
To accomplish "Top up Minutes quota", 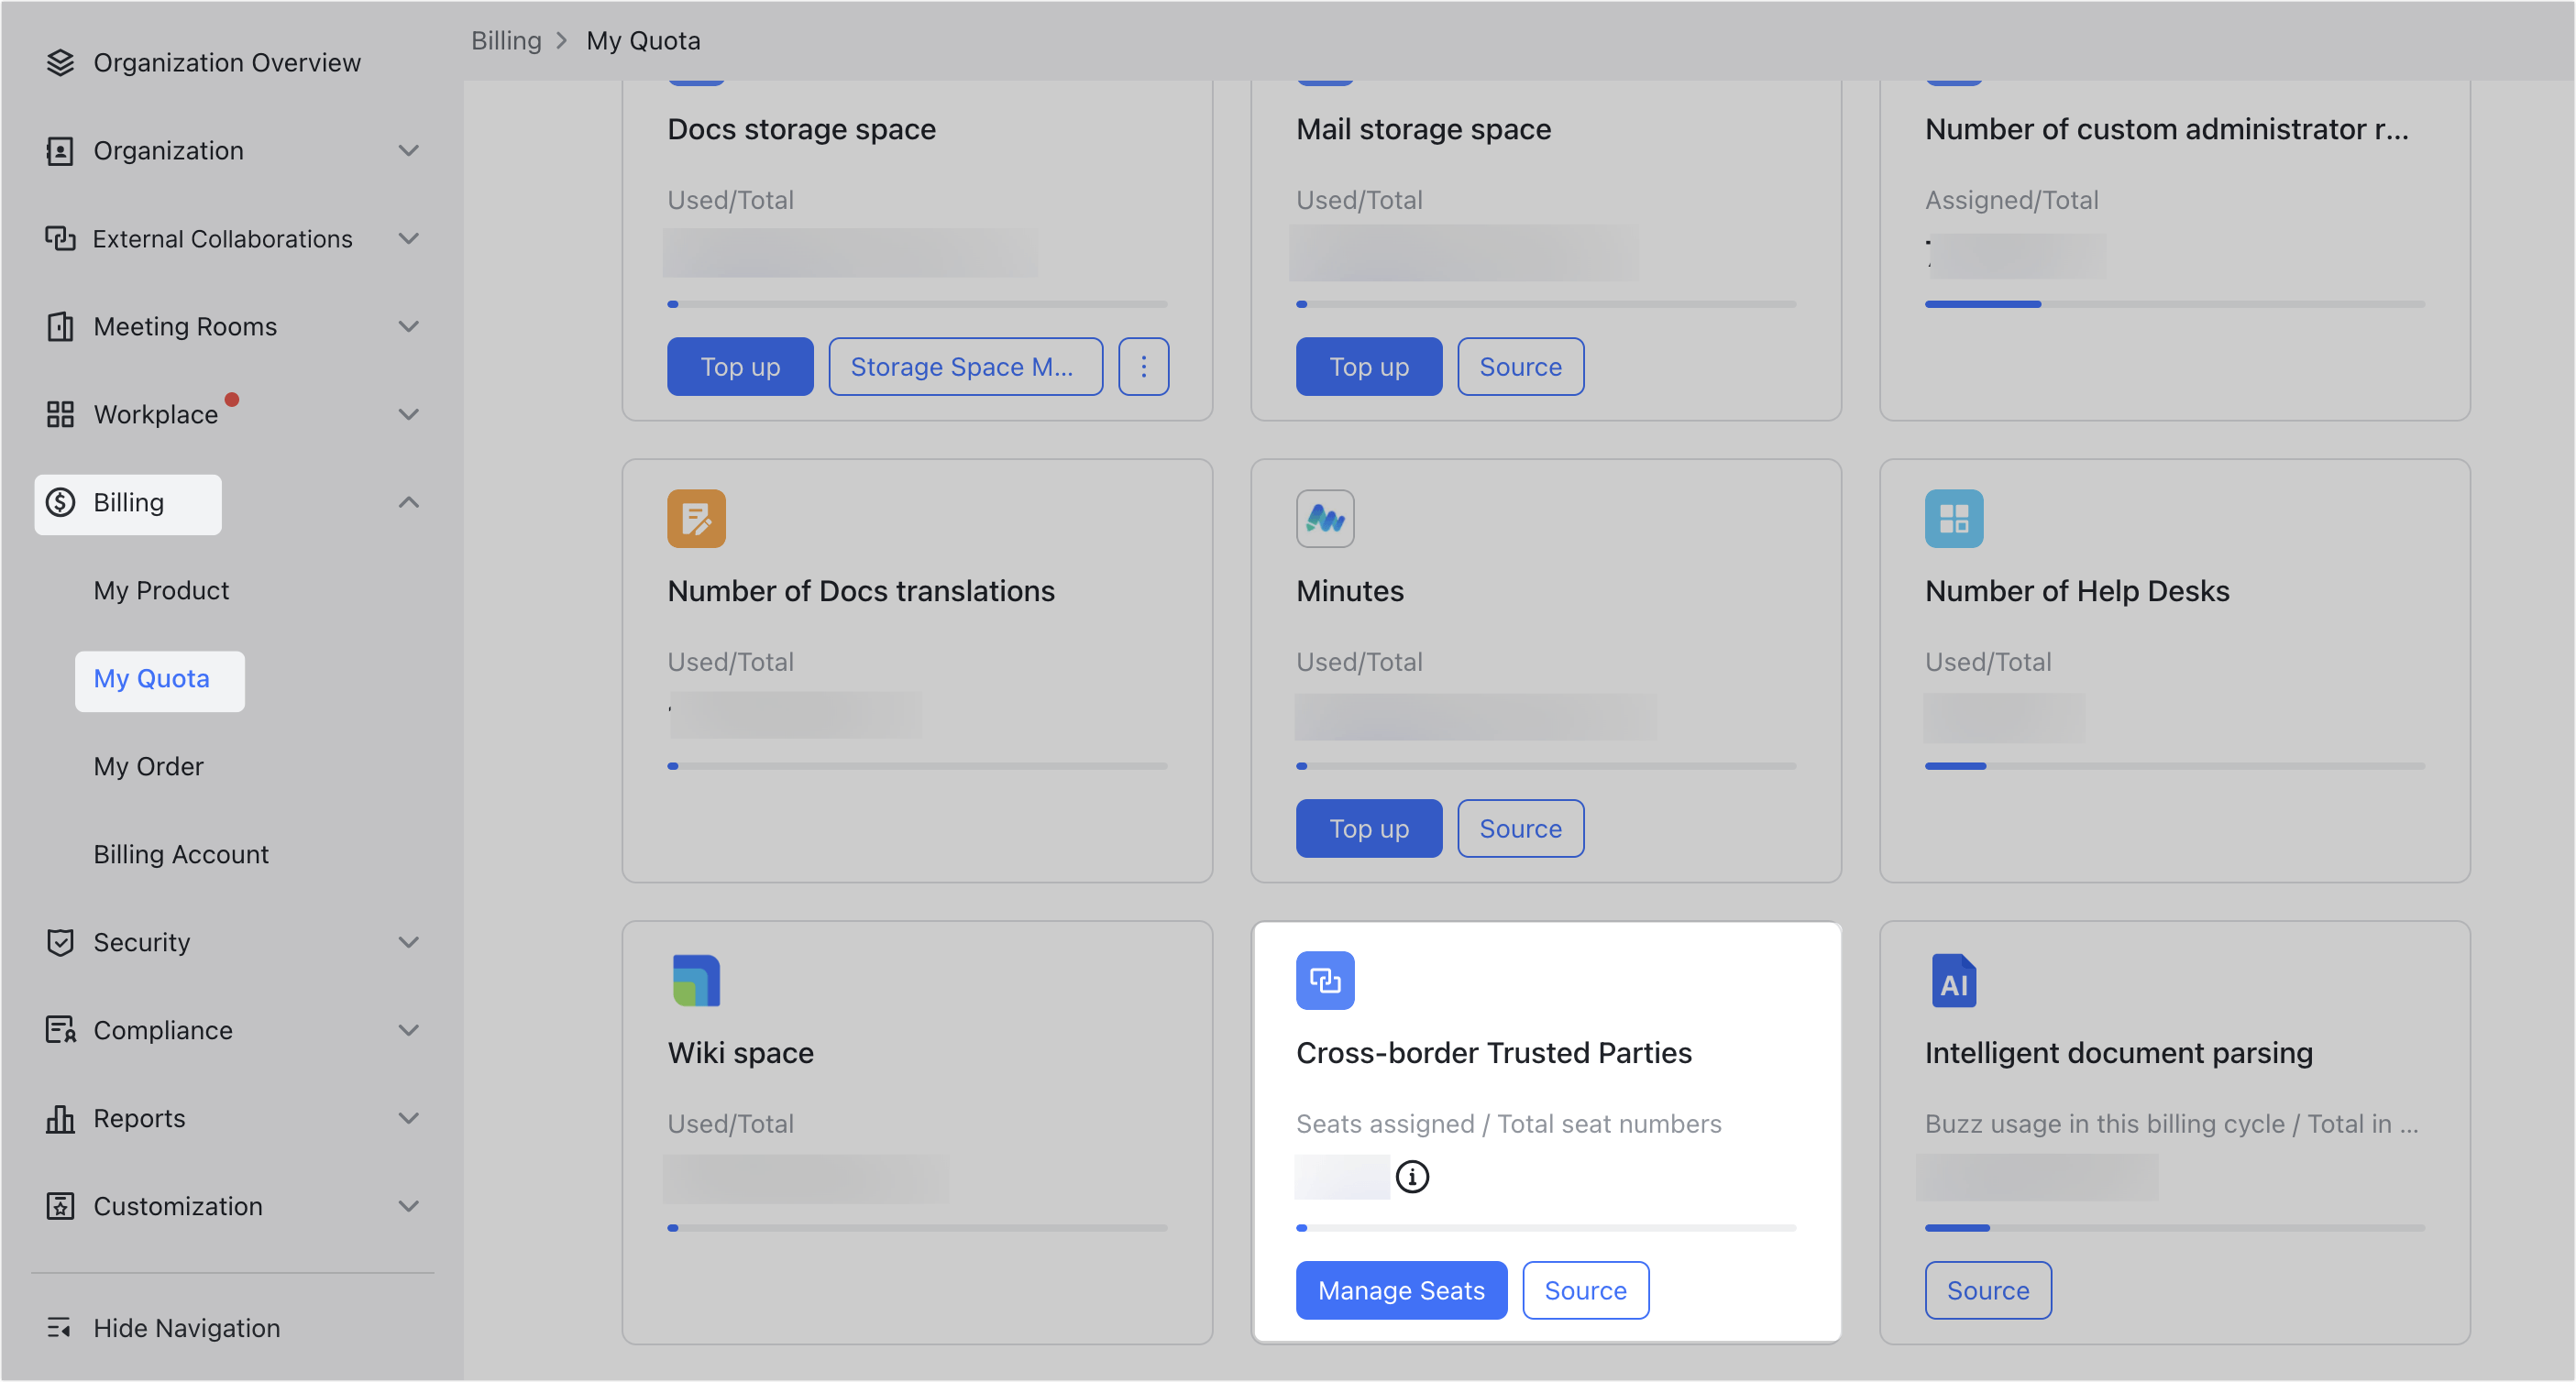I will point(1369,829).
